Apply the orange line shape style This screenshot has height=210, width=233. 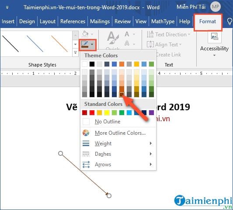click(59, 44)
